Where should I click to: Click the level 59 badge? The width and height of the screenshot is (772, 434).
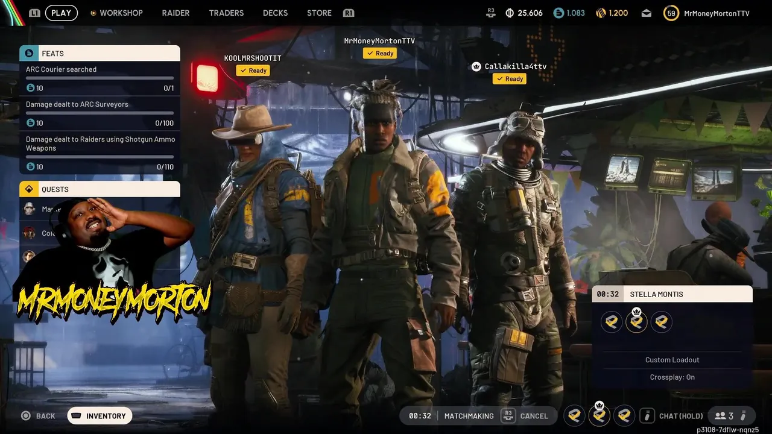click(671, 13)
